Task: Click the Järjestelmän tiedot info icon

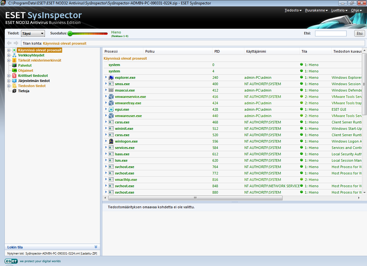Action: click(x=14, y=81)
